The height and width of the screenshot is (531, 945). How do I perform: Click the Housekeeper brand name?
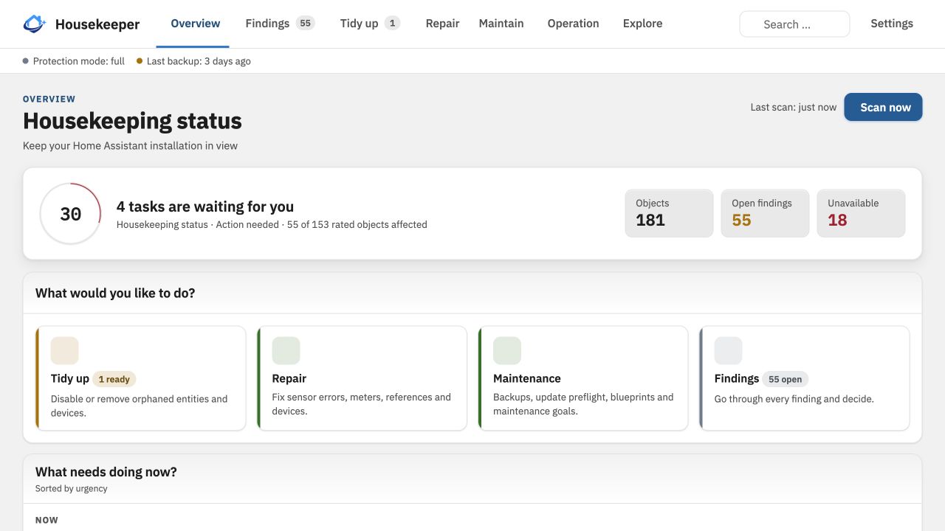click(x=97, y=24)
